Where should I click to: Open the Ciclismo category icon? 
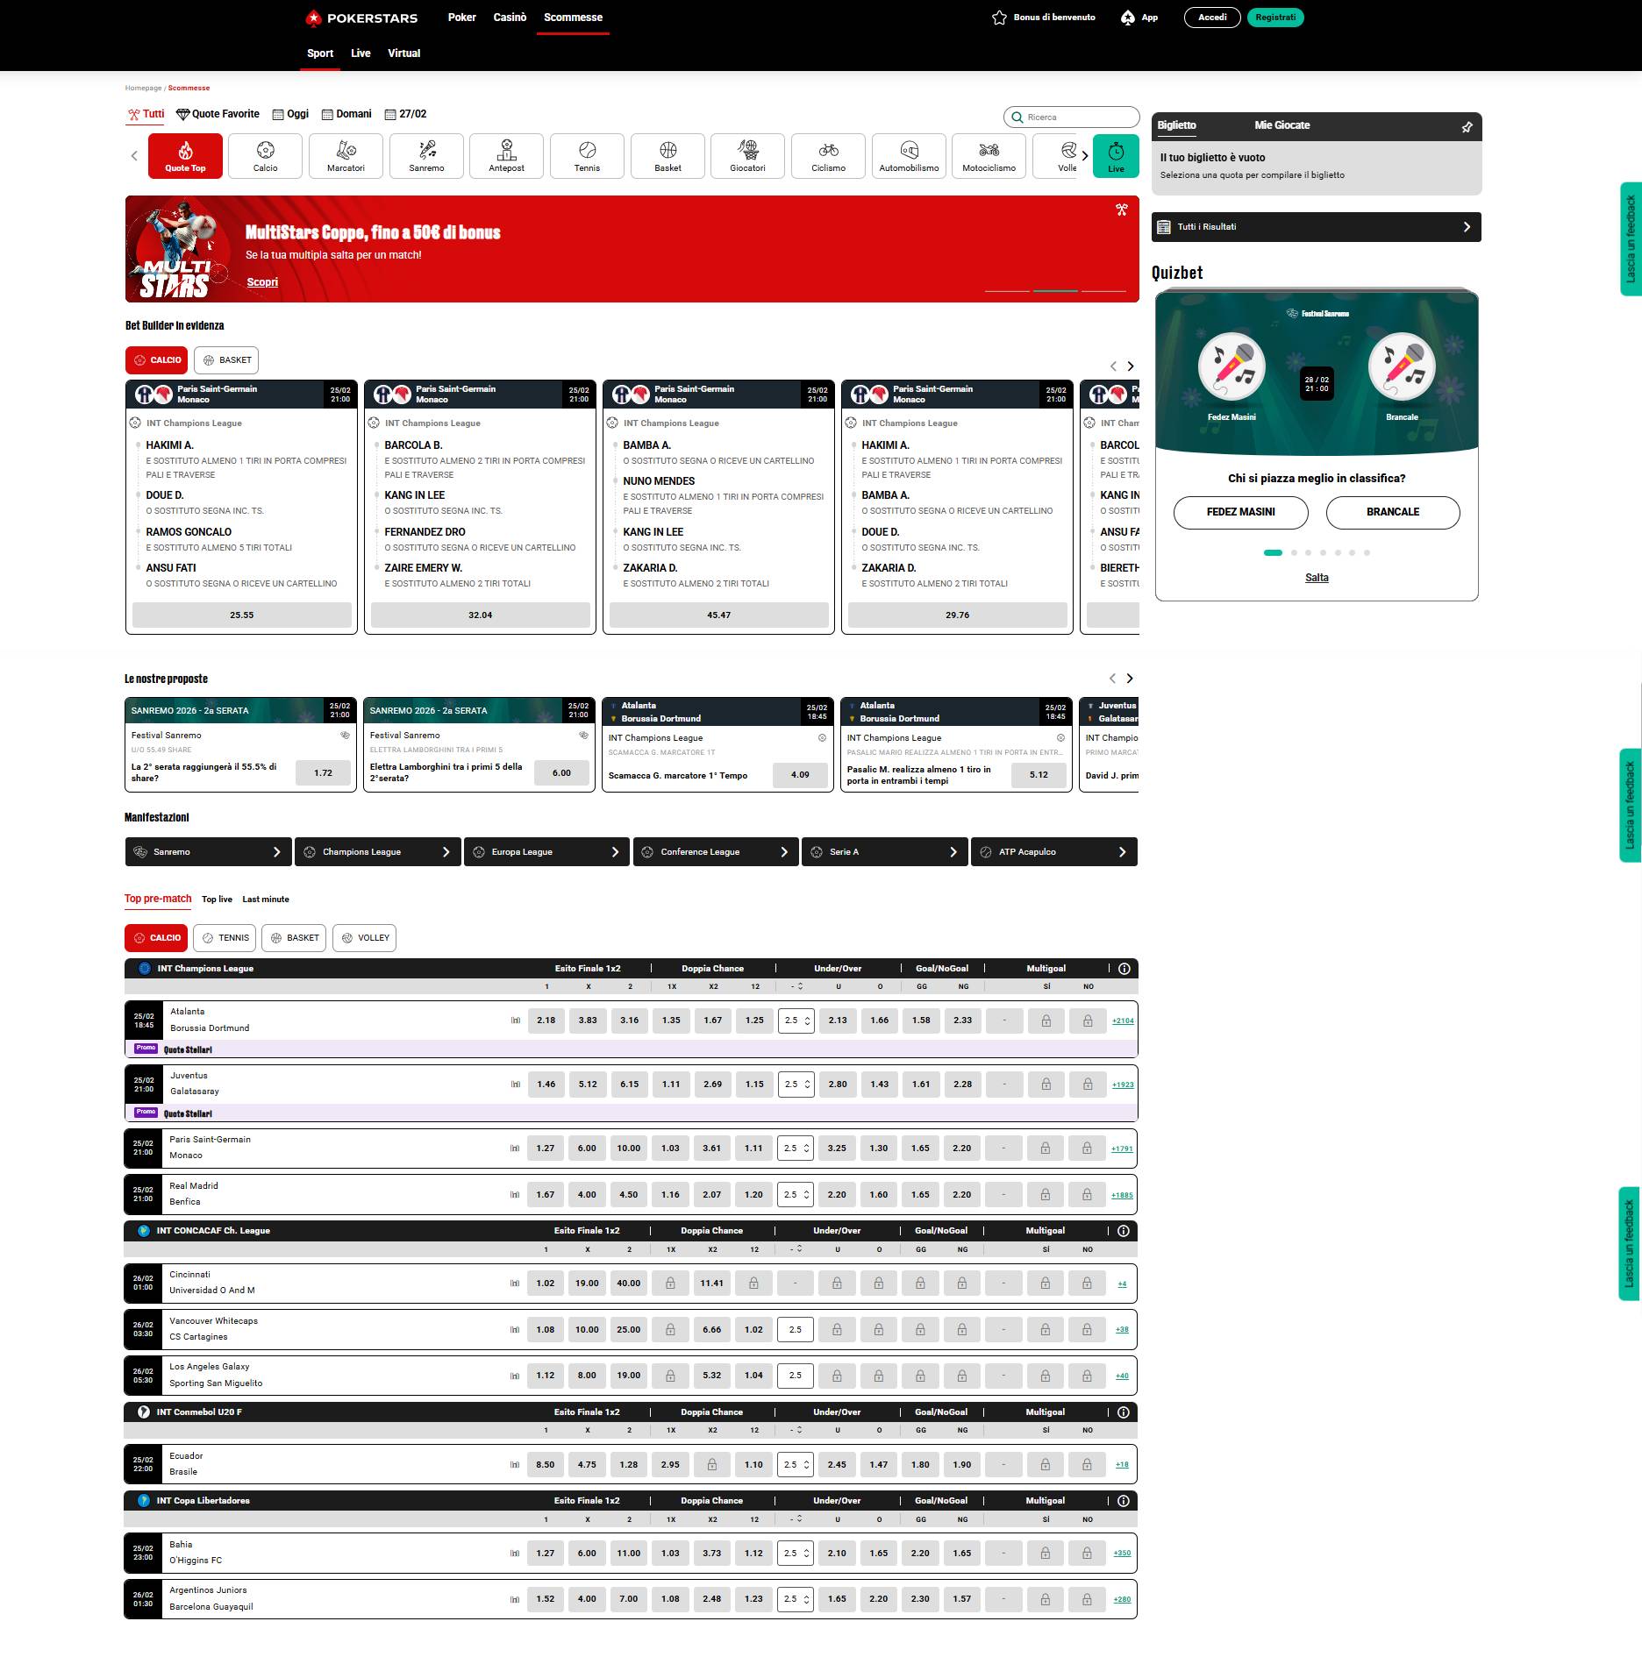tap(828, 156)
